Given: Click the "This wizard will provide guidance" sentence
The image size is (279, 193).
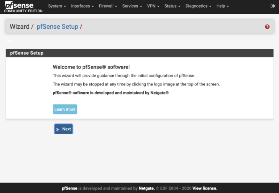Looking at the screenshot, I should 124,76.
